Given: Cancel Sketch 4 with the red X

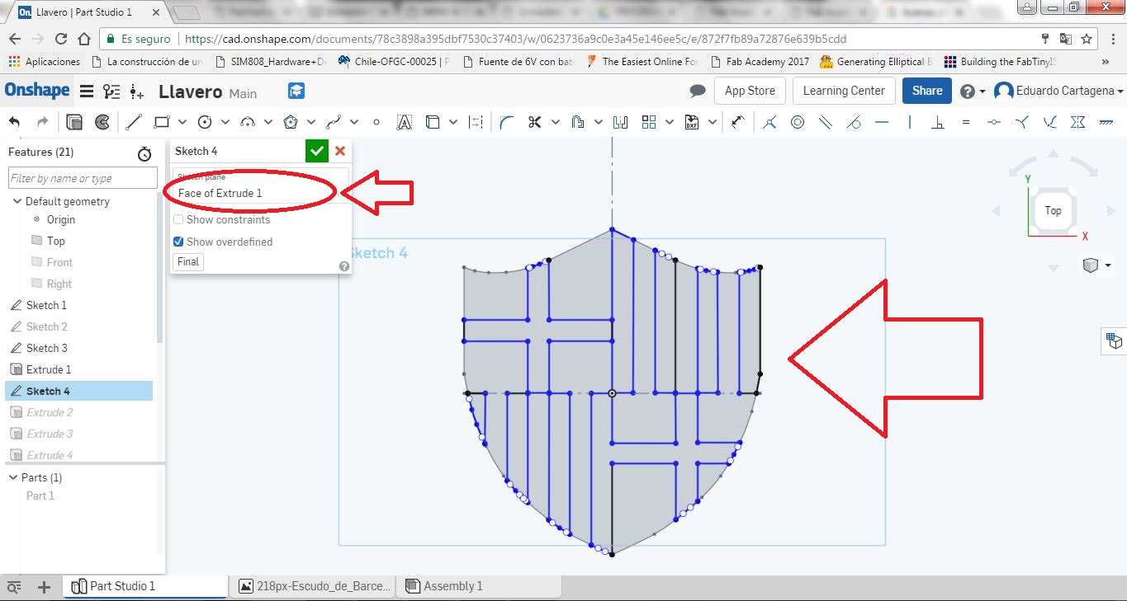Looking at the screenshot, I should tap(340, 152).
